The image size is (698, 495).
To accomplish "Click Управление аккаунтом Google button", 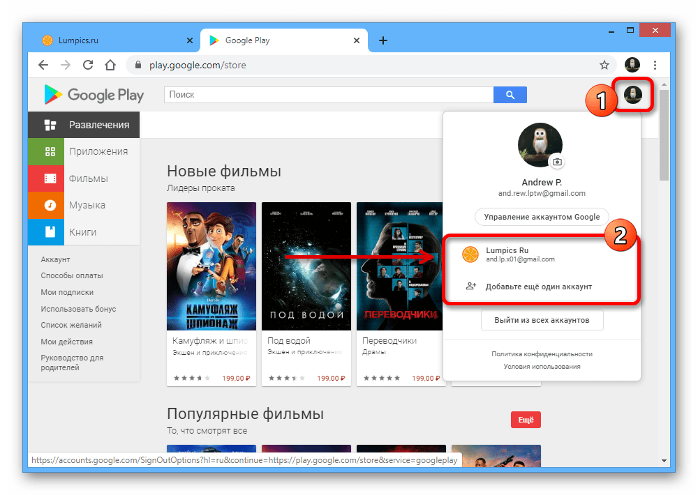I will click(x=542, y=217).
